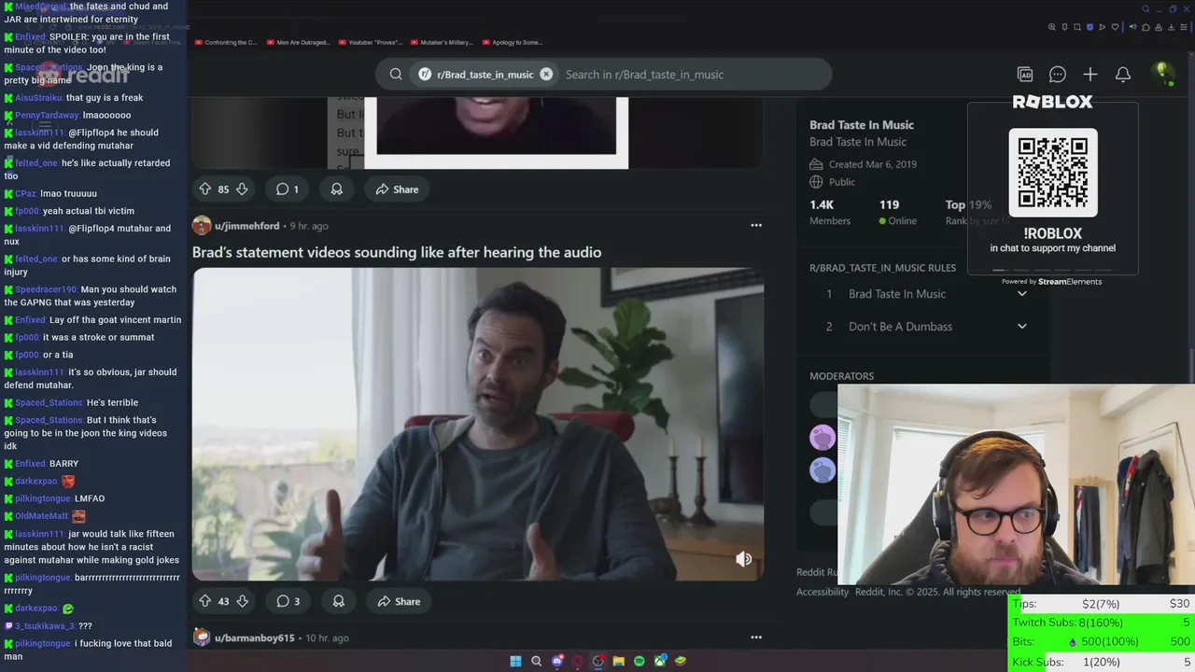
Task: Open Opera browser from the taskbar
Action: point(578,661)
